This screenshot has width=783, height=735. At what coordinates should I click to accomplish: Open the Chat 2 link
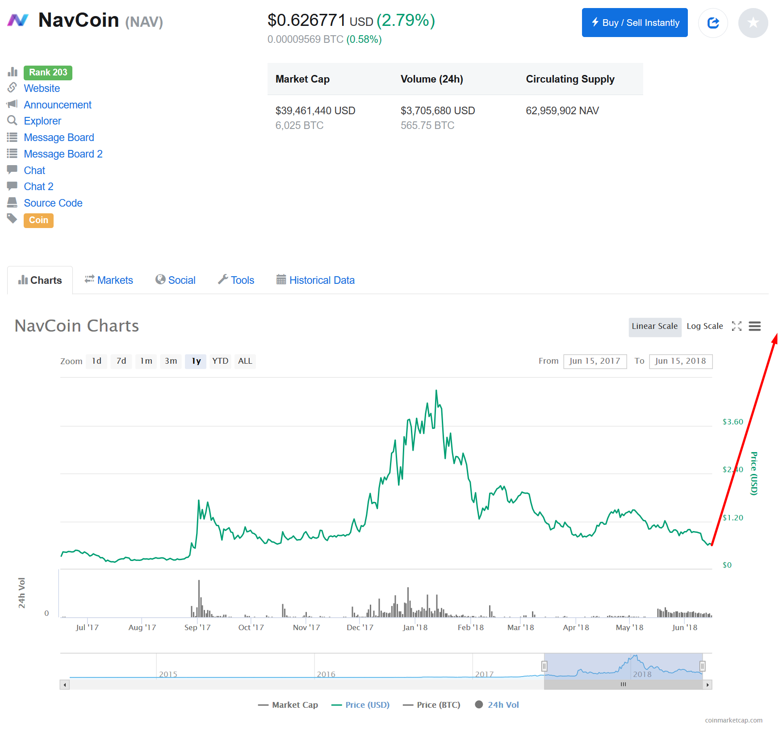click(x=38, y=187)
